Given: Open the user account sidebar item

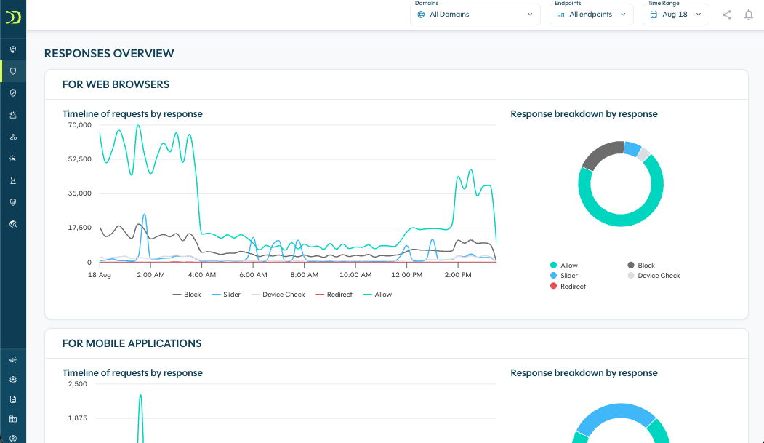Looking at the screenshot, I should 13,438.
